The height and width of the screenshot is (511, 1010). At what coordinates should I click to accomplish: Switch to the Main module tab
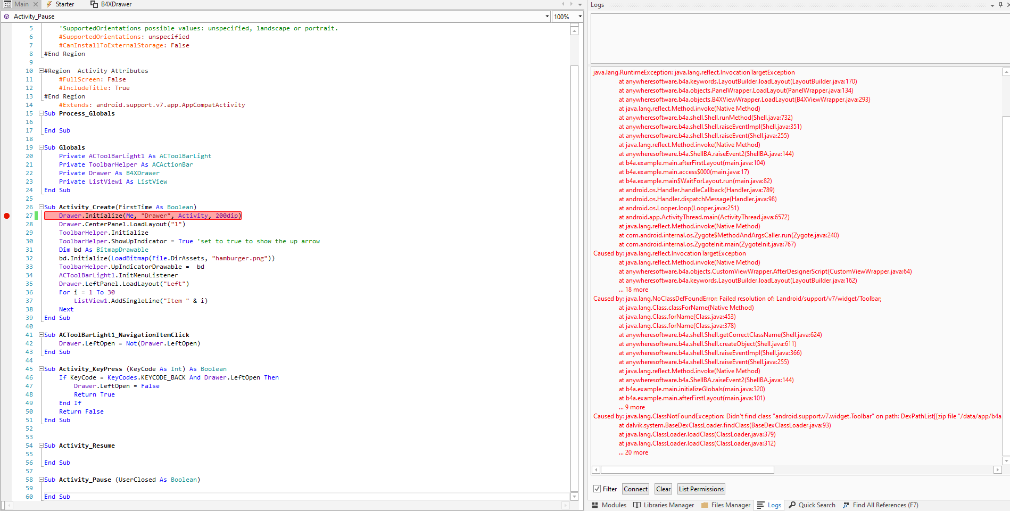click(21, 4)
